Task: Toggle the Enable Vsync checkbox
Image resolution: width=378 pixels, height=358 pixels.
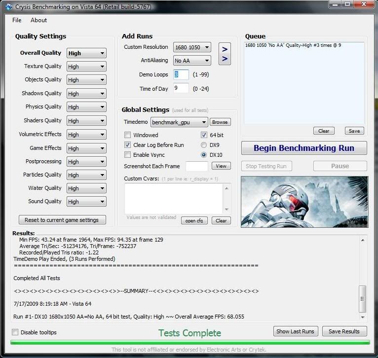Action: [128, 155]
